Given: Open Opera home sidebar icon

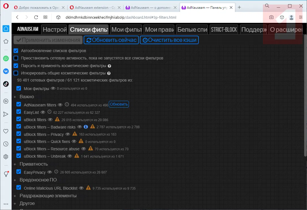Looking at the screenshot, I should [6, 29].
